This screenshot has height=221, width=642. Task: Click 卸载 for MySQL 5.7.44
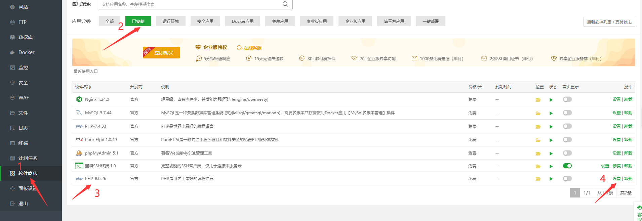coord(628,113)
